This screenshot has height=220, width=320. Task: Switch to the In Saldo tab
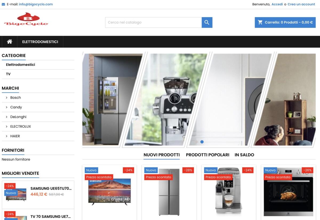[244, 155]
